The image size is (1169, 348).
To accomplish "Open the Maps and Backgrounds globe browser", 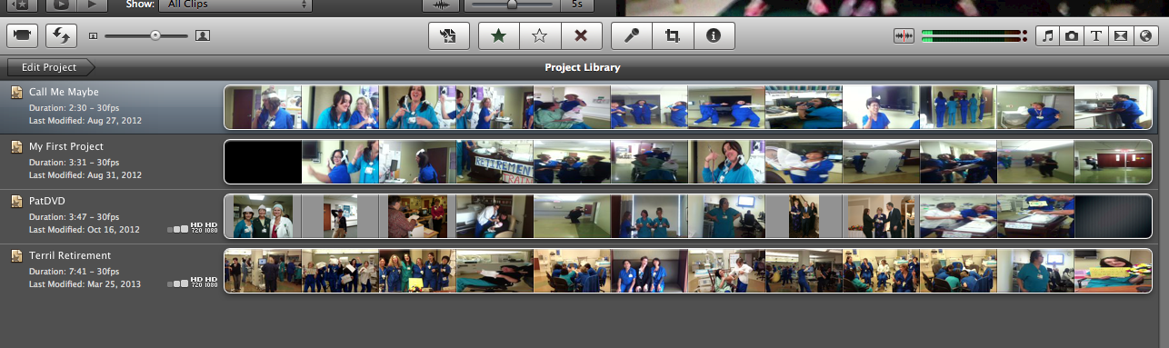I will pos(1144,36).
